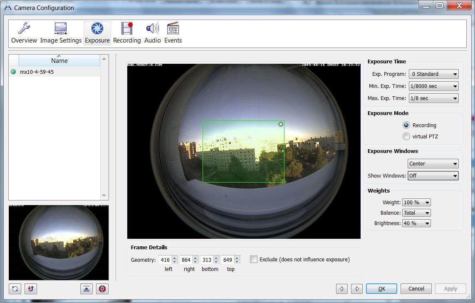Open the Show Windows dropdown
Viewport: 475px width, 303px height.
[x=433, y=176]
